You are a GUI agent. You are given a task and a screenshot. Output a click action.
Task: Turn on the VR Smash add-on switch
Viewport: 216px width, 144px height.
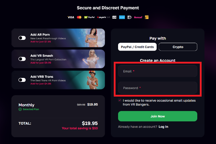(x=22, y=59)
